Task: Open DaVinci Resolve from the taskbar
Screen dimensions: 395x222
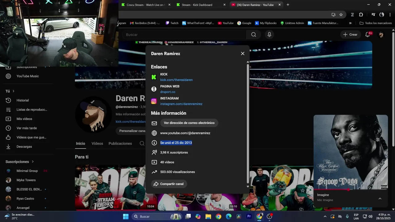Action: pos(239,216)
